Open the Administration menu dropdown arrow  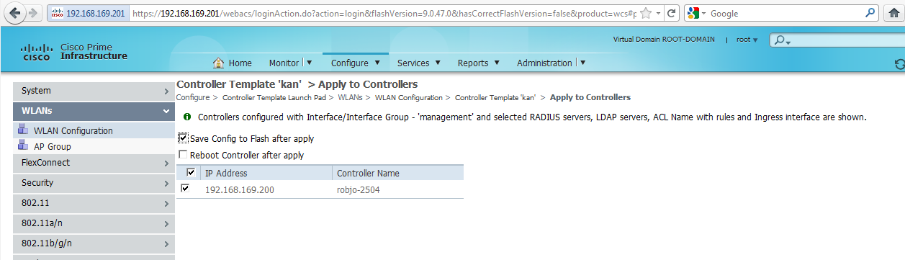[x=582, y=63]
